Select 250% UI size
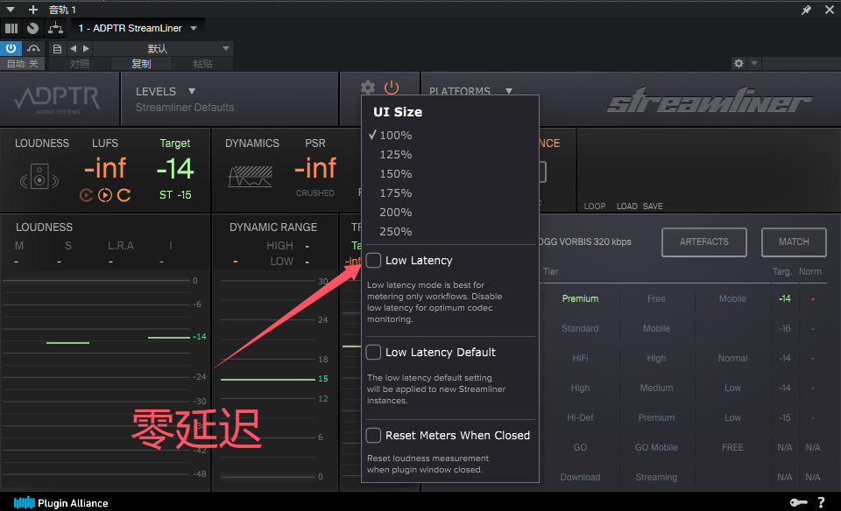The width and height of the screenshot is (841, 511). 396,231
